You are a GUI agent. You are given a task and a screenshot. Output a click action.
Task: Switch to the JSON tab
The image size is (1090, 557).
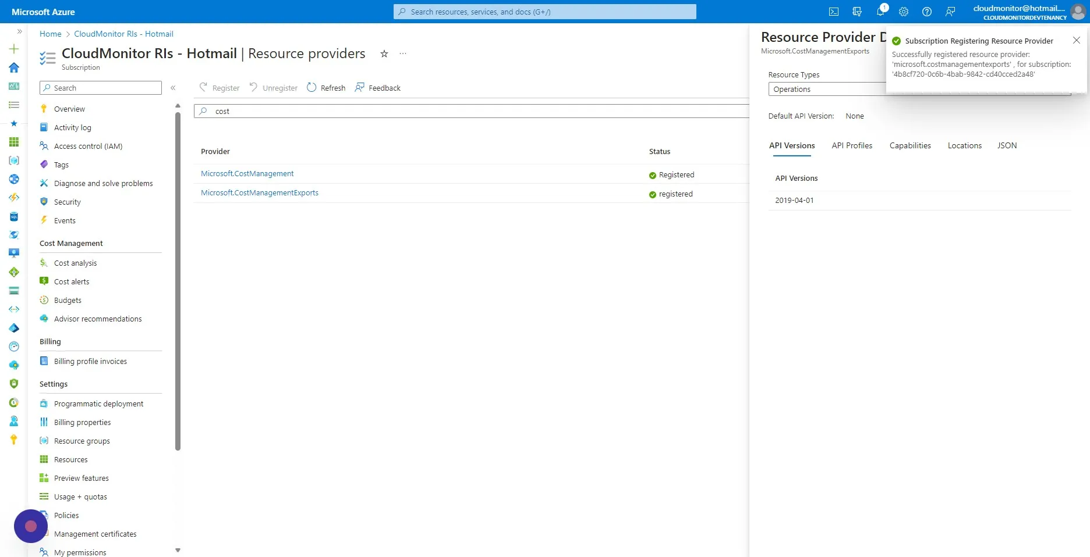pyautogui.click(x=1007, y=146)
